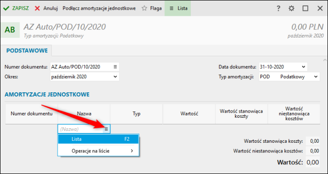328x174 pixels.
Task: Click Podłącz amortyzacje jednostkowe
Action: pos(99,8)
